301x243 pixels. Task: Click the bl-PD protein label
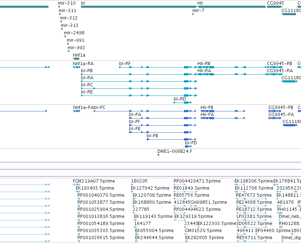[191, 143]
